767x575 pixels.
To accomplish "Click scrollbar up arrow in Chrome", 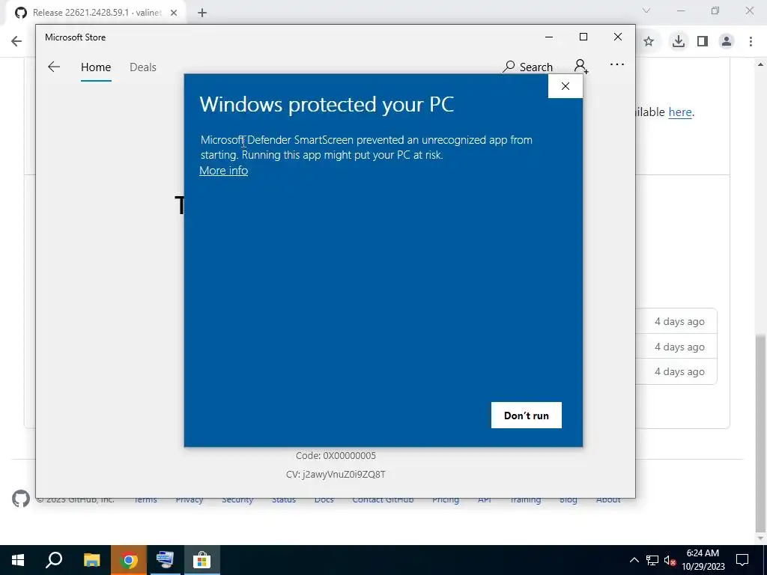I will coord(761,64).
